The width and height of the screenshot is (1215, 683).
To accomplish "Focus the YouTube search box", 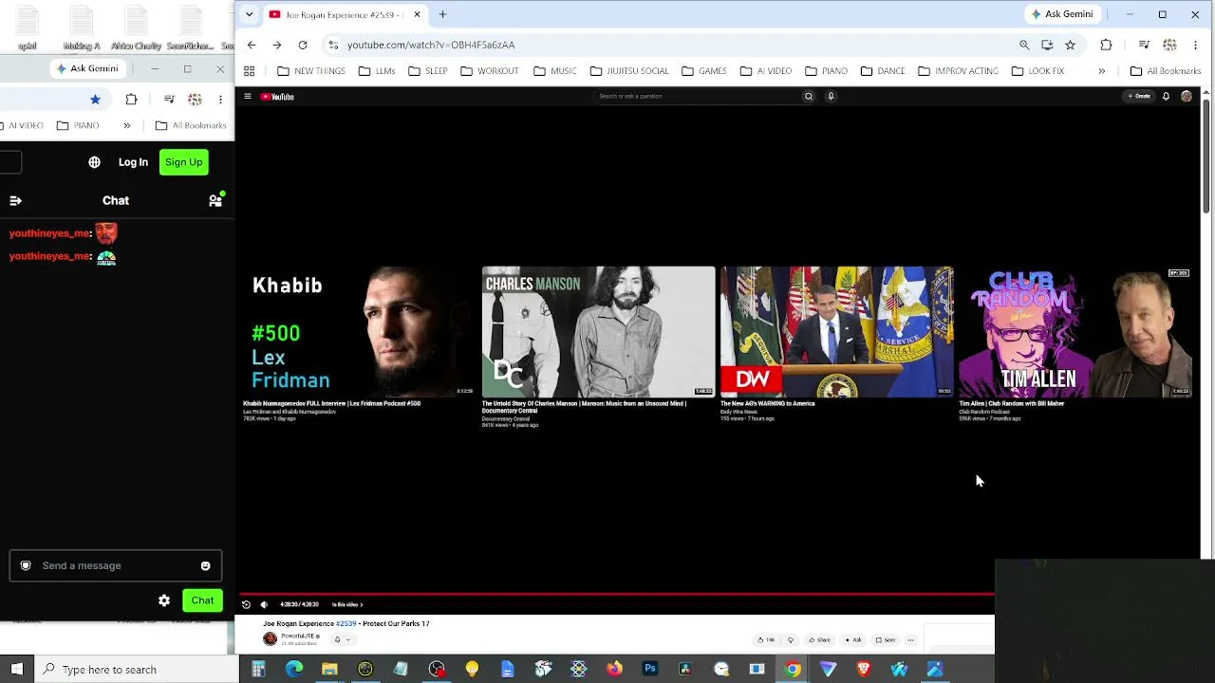I will coord(697,96).
